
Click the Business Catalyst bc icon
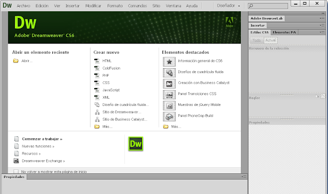(x=169, y=84)
